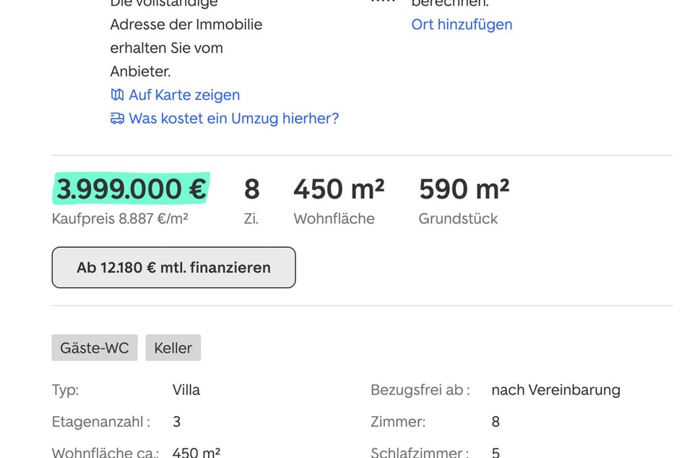Image resolution: width=687 pixels, height=458 pixels.
Task: Select the Gäste-WC feature tag
Action: click(94, 347)
